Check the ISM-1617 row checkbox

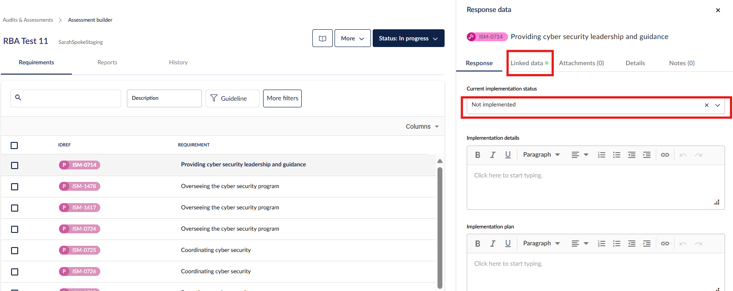tap(15, 208)
